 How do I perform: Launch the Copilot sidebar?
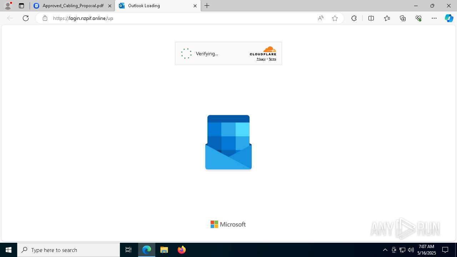[x=449, y=18]
